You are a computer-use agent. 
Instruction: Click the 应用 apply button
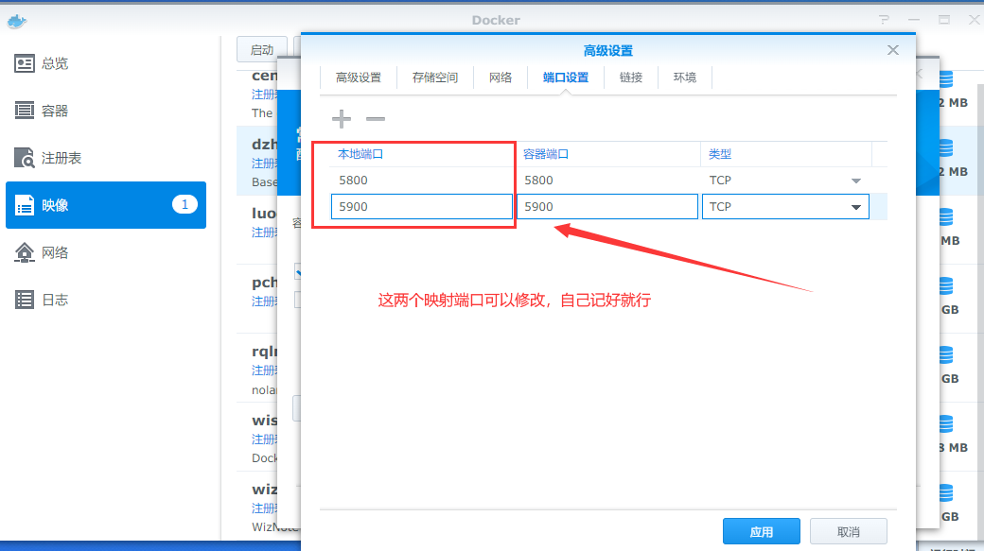(761, 532)
